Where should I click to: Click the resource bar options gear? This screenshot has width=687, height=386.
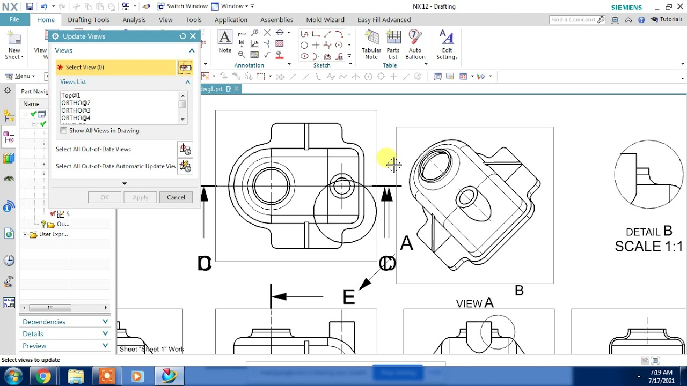click(x=8, y=91)
